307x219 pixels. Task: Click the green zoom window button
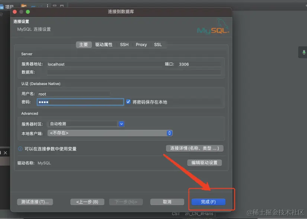(28, 12)
